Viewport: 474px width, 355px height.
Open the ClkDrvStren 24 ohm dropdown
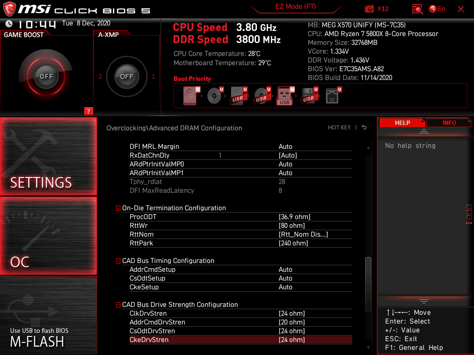292,313
